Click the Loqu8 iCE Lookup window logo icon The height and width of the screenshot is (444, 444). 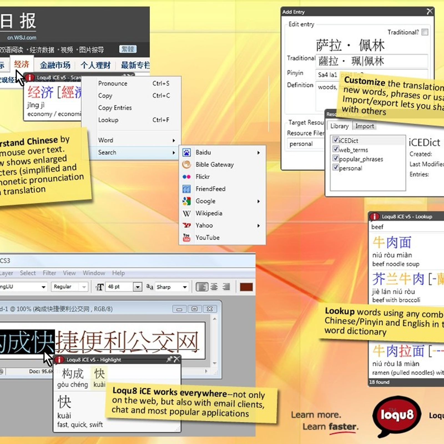click(374, 216)
